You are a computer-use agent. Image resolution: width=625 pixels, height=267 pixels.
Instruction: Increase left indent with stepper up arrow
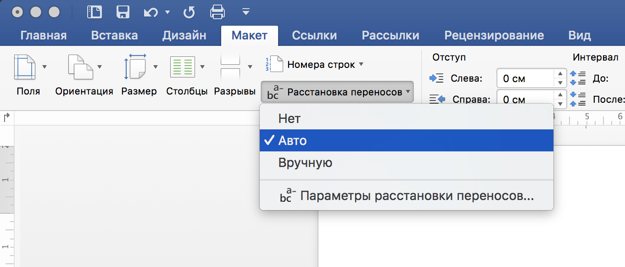[559, 74]
